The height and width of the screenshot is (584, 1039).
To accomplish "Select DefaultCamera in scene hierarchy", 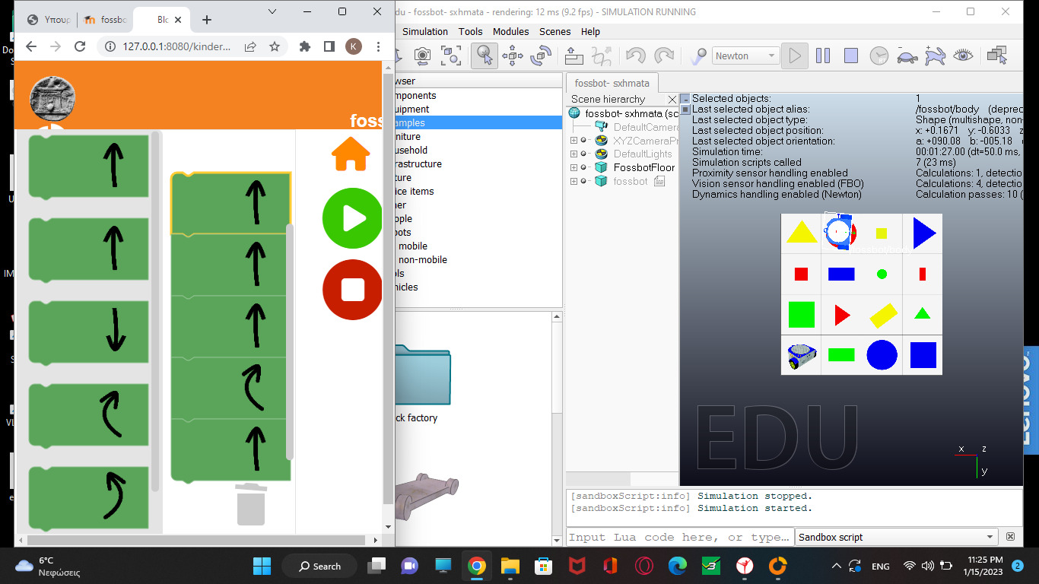I will (645, 127).
